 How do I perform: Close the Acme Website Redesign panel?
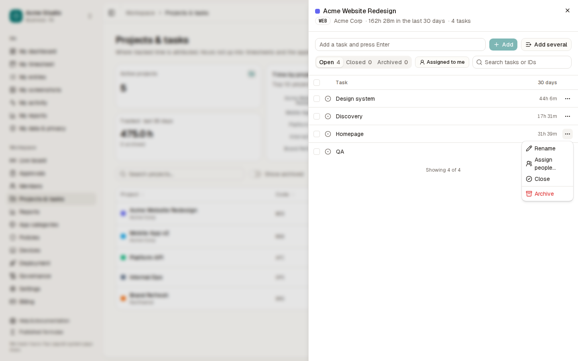pos(567,11)
